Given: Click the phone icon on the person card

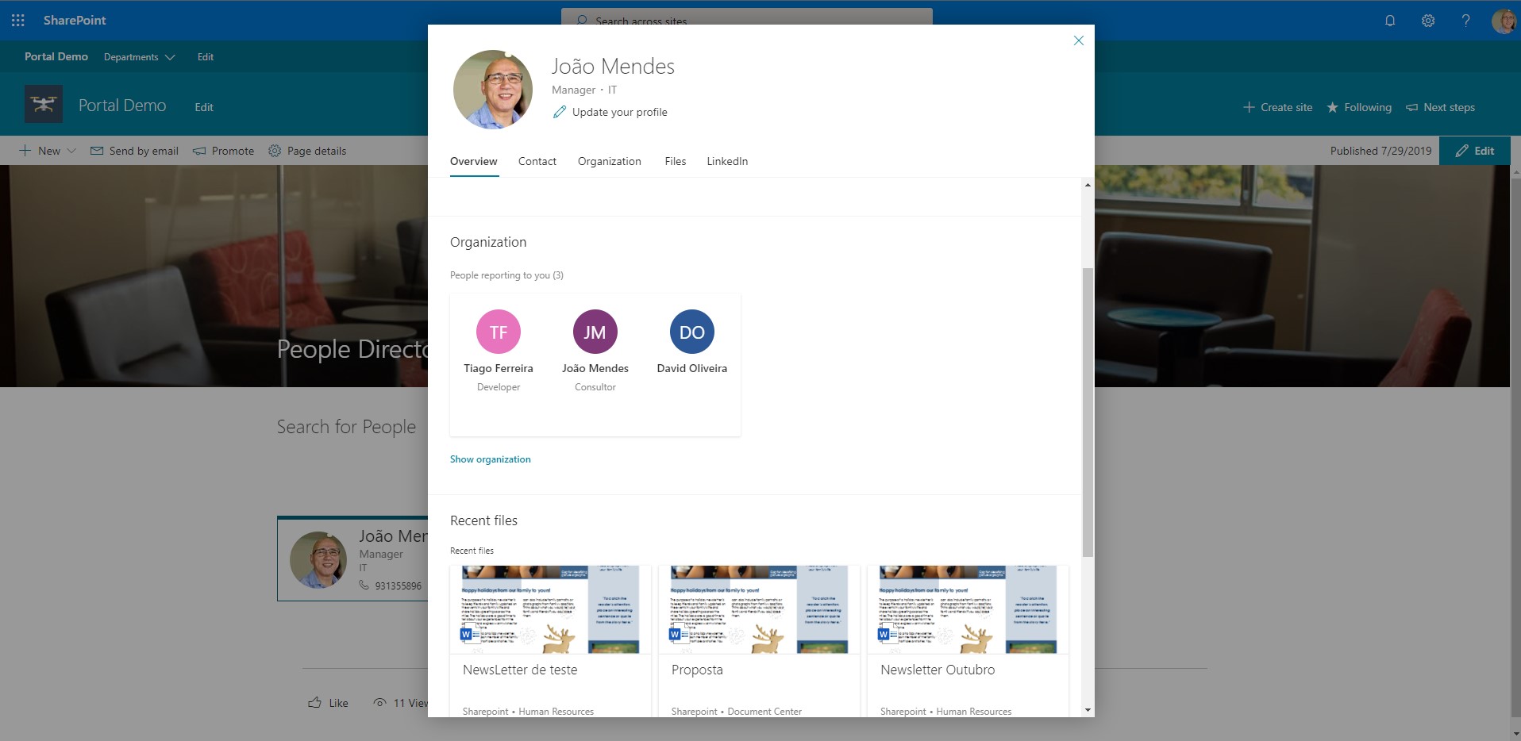Looking at the screenshot, I should tap(364, 586).
